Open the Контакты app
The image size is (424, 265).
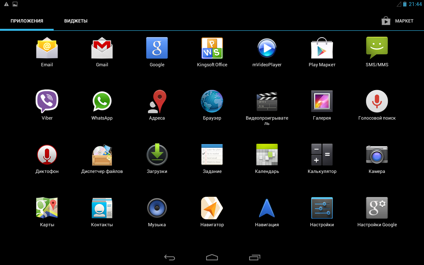pyautogui.click(x=102, y=208)
